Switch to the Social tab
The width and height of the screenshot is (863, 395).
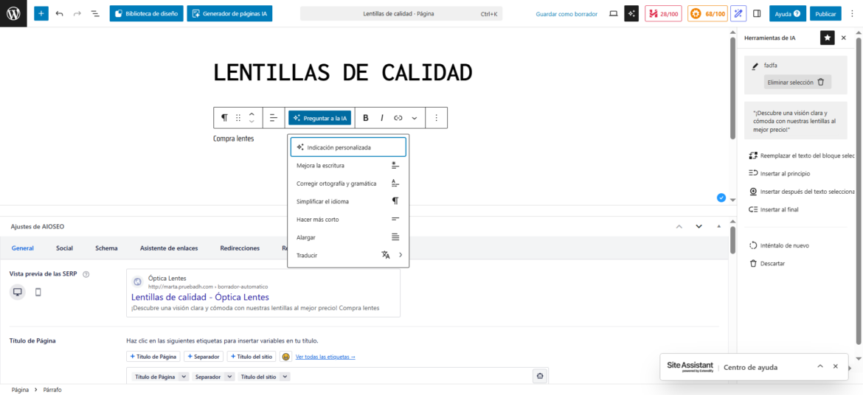(64, 248)
